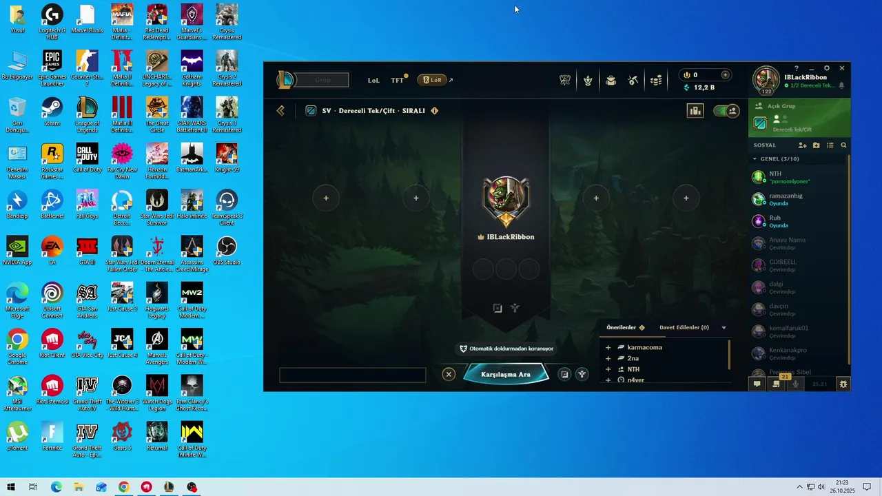Open the LoR launcher button

432,80
